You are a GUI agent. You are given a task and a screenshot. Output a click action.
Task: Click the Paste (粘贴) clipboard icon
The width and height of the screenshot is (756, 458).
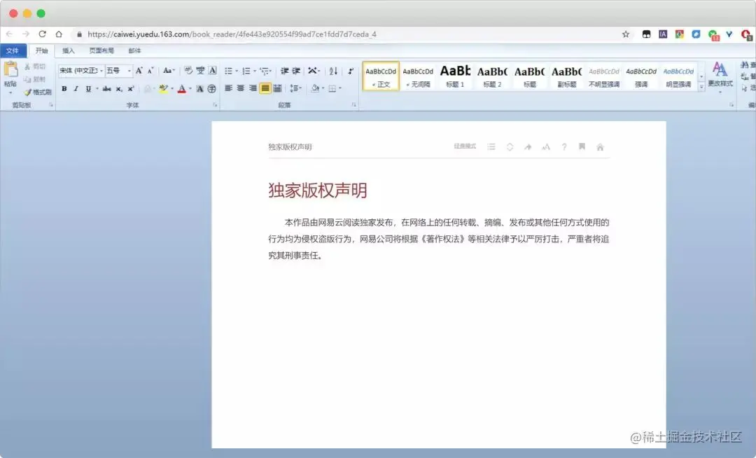click(x=10, y=69)
